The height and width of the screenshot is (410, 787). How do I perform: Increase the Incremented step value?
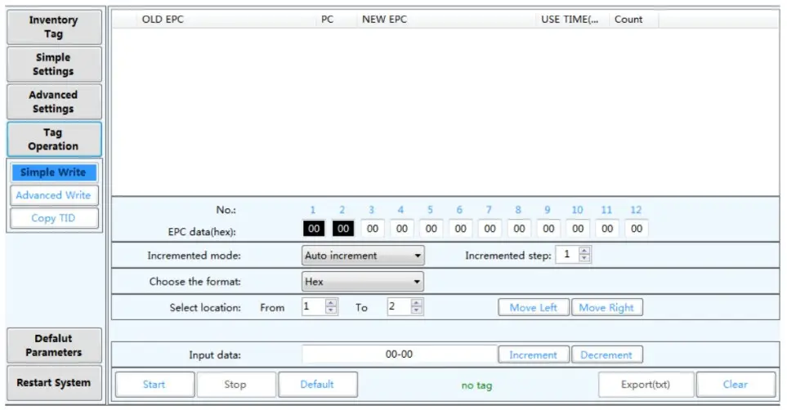tap(584, 251)
